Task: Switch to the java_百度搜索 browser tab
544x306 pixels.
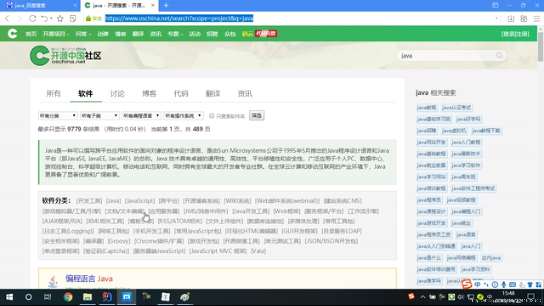Action: (x=40, y=5)
